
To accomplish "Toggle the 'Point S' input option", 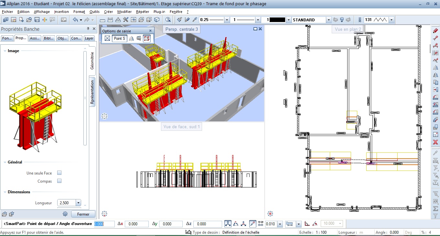I will (119, 39).
